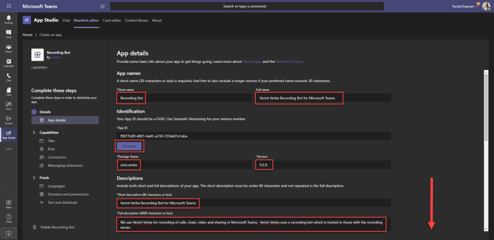Open the Activity feed icon
This screenshot has width=494, height=240.
click(9, 19)
